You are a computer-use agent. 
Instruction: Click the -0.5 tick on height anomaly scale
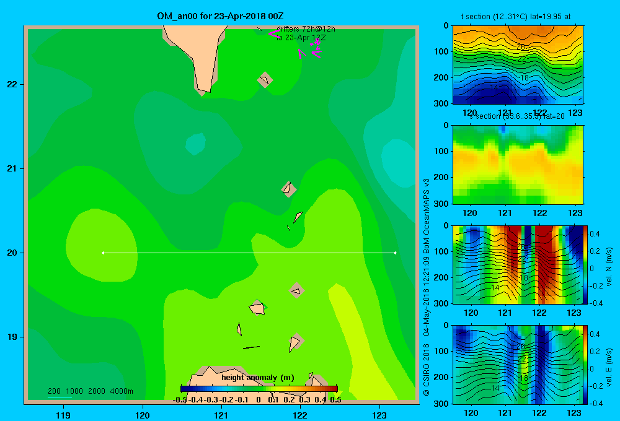(180, 400)
